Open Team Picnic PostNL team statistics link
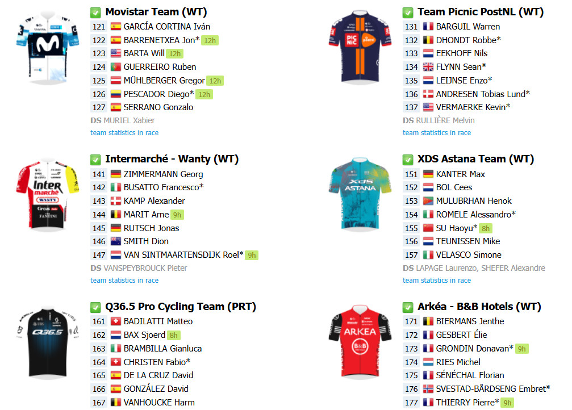 (x=437, y=133)
